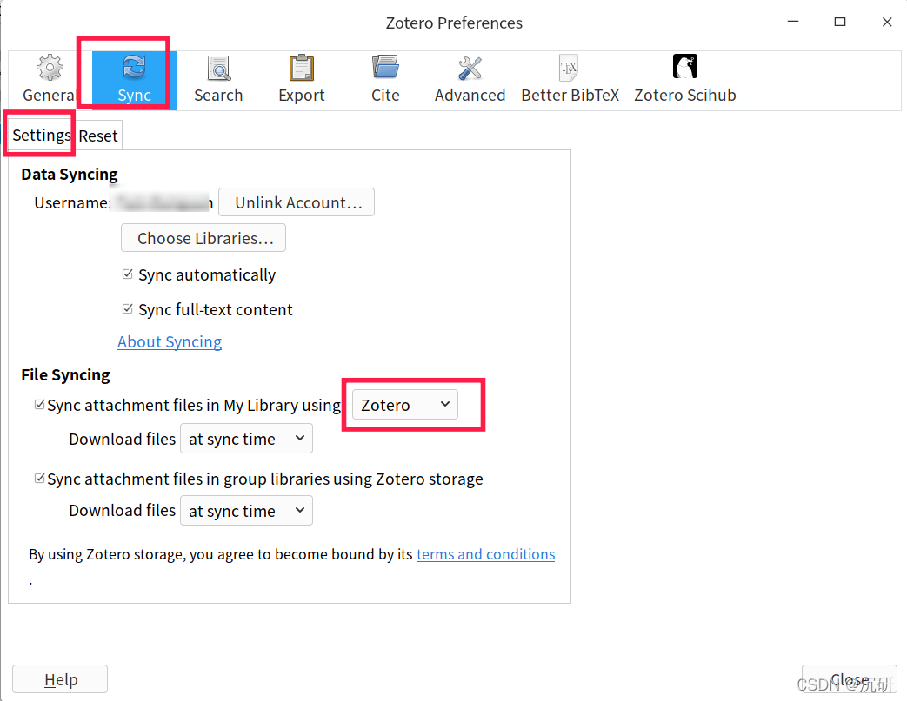Toggle the Sync full-text content checkbox
The image size is (907, 701).
click(x=128, y=309)
